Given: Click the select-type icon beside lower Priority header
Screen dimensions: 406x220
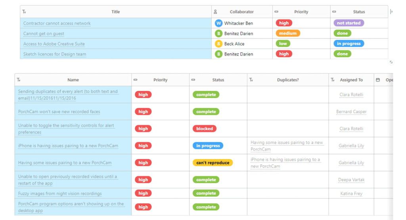Looking at the screenshot, I should click(136, 80).
